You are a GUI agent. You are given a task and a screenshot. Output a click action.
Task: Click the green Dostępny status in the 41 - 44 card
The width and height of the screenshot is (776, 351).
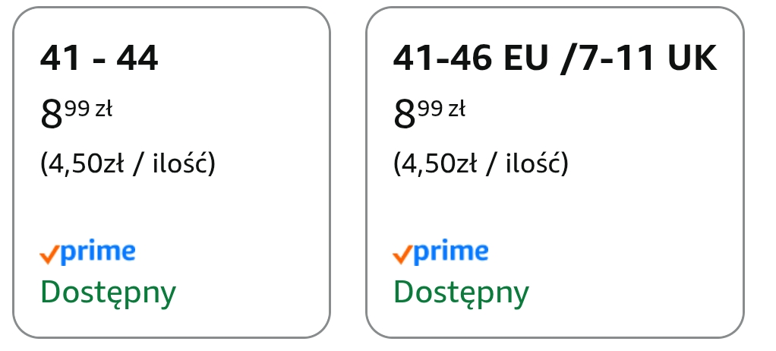coord(108,292)
